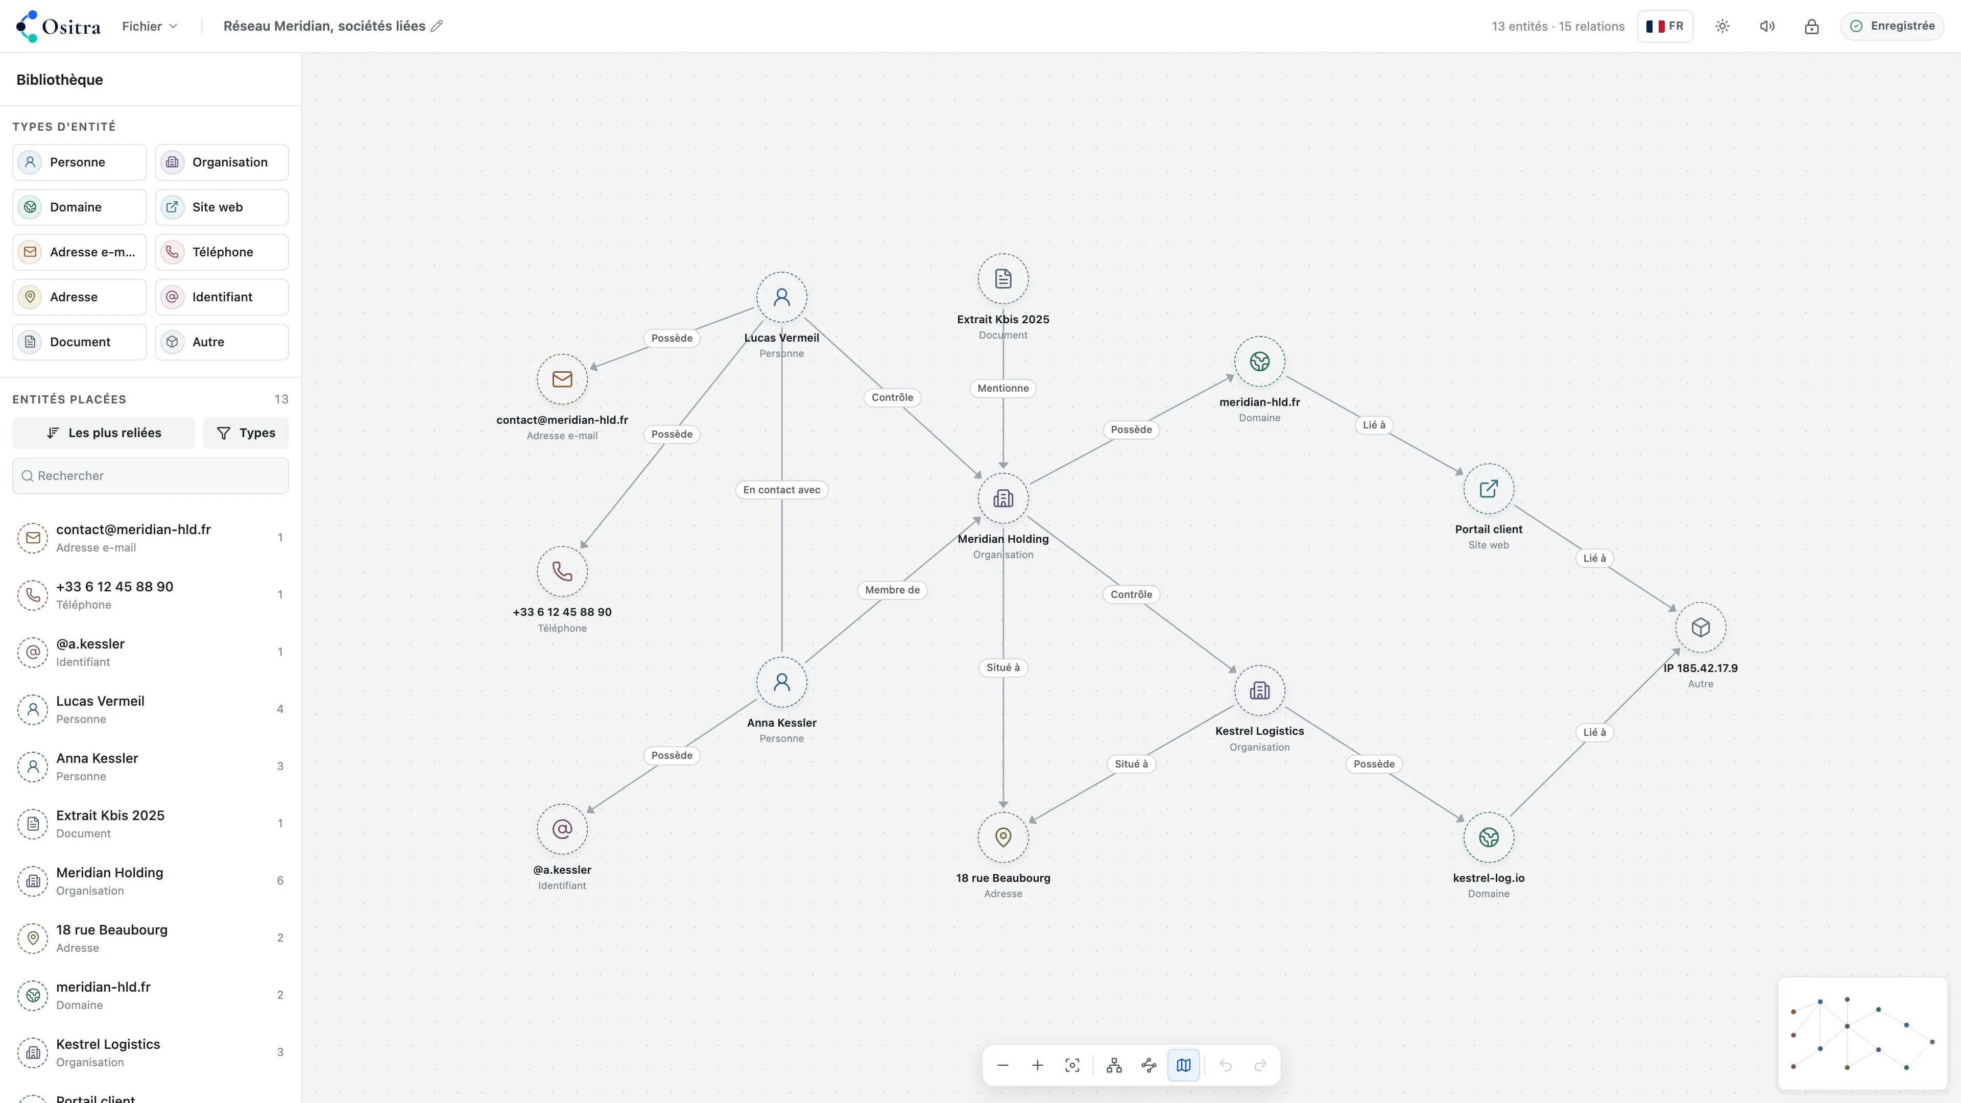Focus the Rechercher search field
Screen dimensions: 1961x1103
151,476
